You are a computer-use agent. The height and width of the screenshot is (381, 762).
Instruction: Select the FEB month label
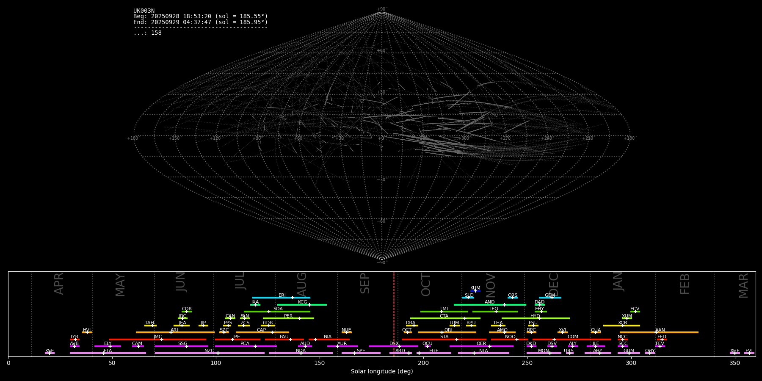685,284
